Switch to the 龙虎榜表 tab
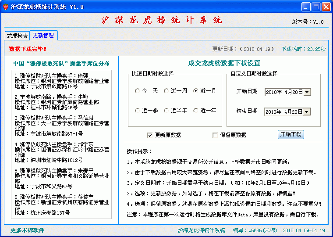Screen dimensions: 333x237 (x=17, y=36)
